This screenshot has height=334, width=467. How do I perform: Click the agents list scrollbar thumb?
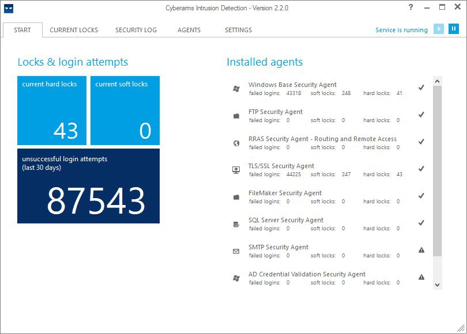(437, 170)
